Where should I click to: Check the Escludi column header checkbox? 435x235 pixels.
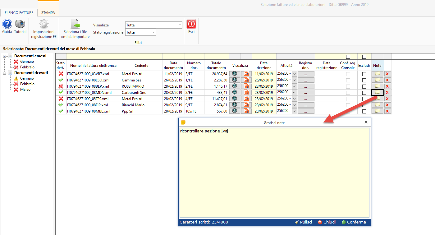coord(364,57)
